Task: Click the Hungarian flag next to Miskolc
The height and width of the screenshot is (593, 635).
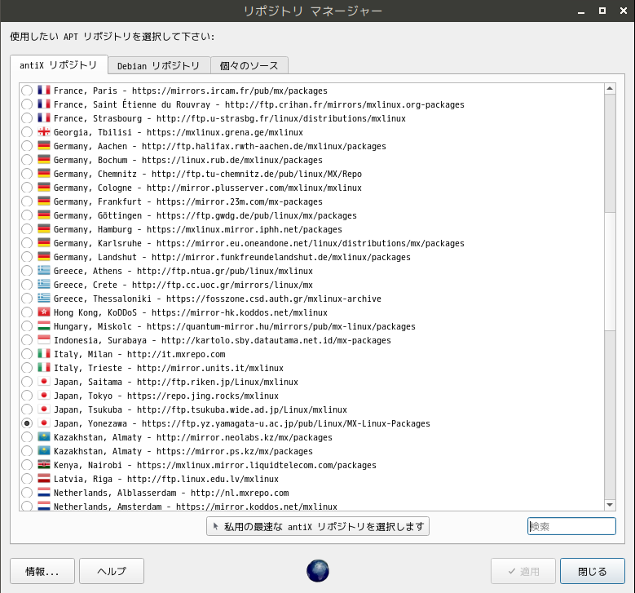Action: 44,326
